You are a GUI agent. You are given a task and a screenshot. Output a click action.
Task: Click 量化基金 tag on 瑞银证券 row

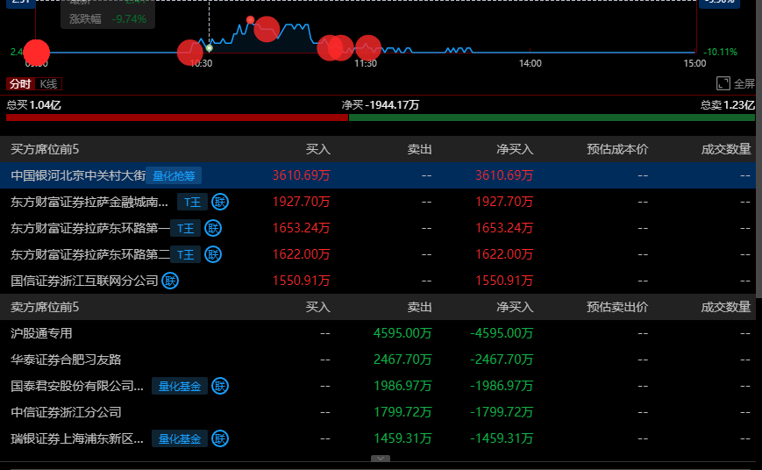(180, 438)
